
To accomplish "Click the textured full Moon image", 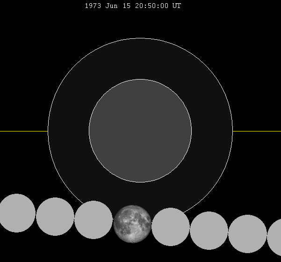I will 132,223.
